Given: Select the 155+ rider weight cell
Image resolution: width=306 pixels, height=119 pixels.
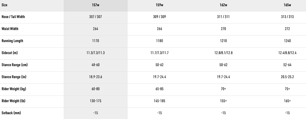Looking at the screenshot, I should pos(223,101).
